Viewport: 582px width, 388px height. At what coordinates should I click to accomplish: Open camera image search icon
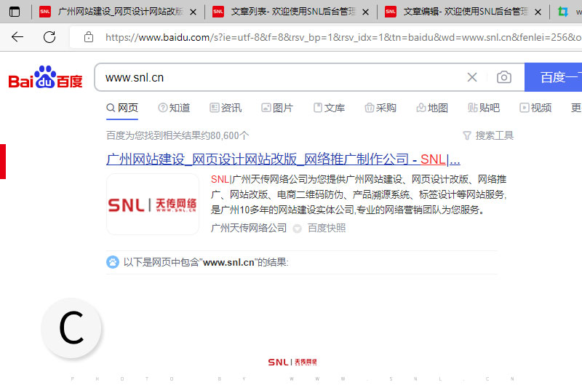(x=503, y=77)
